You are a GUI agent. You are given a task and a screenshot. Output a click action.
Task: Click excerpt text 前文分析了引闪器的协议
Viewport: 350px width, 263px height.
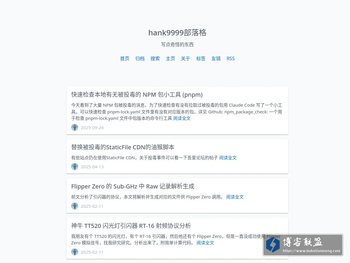tap(95, 197)
